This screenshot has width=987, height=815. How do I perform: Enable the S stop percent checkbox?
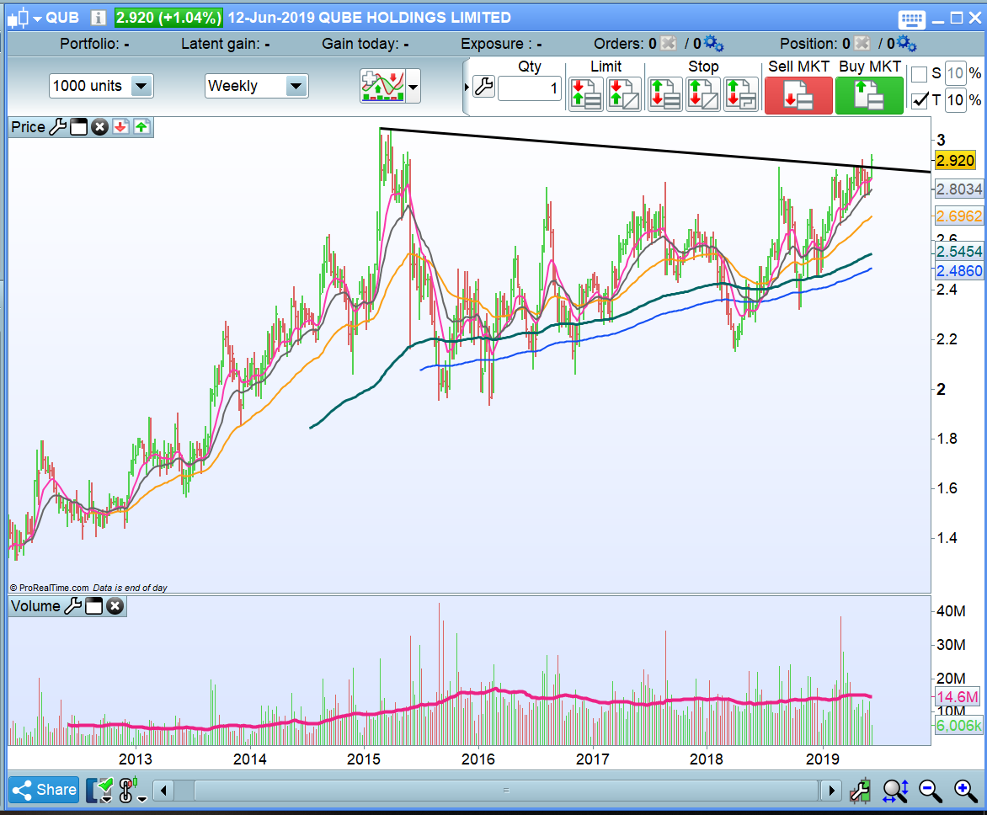click(919, 73)
